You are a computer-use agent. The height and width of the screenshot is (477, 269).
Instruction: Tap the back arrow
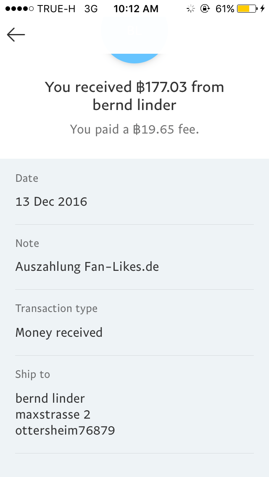(x=16, y=35)
